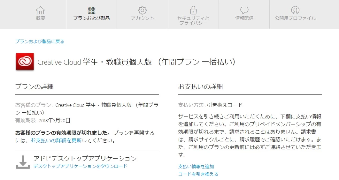Select the プランおよび製品 tab label
Viewport: 339px width, 180px height.
pos(91,18)
